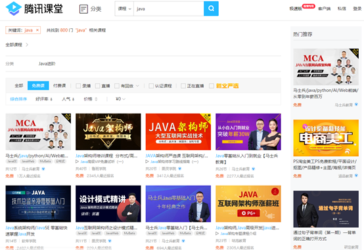This screenshot has height=250, width=364.
Task: Click the blue search magnifier button
Action: [x=211, y=9]
